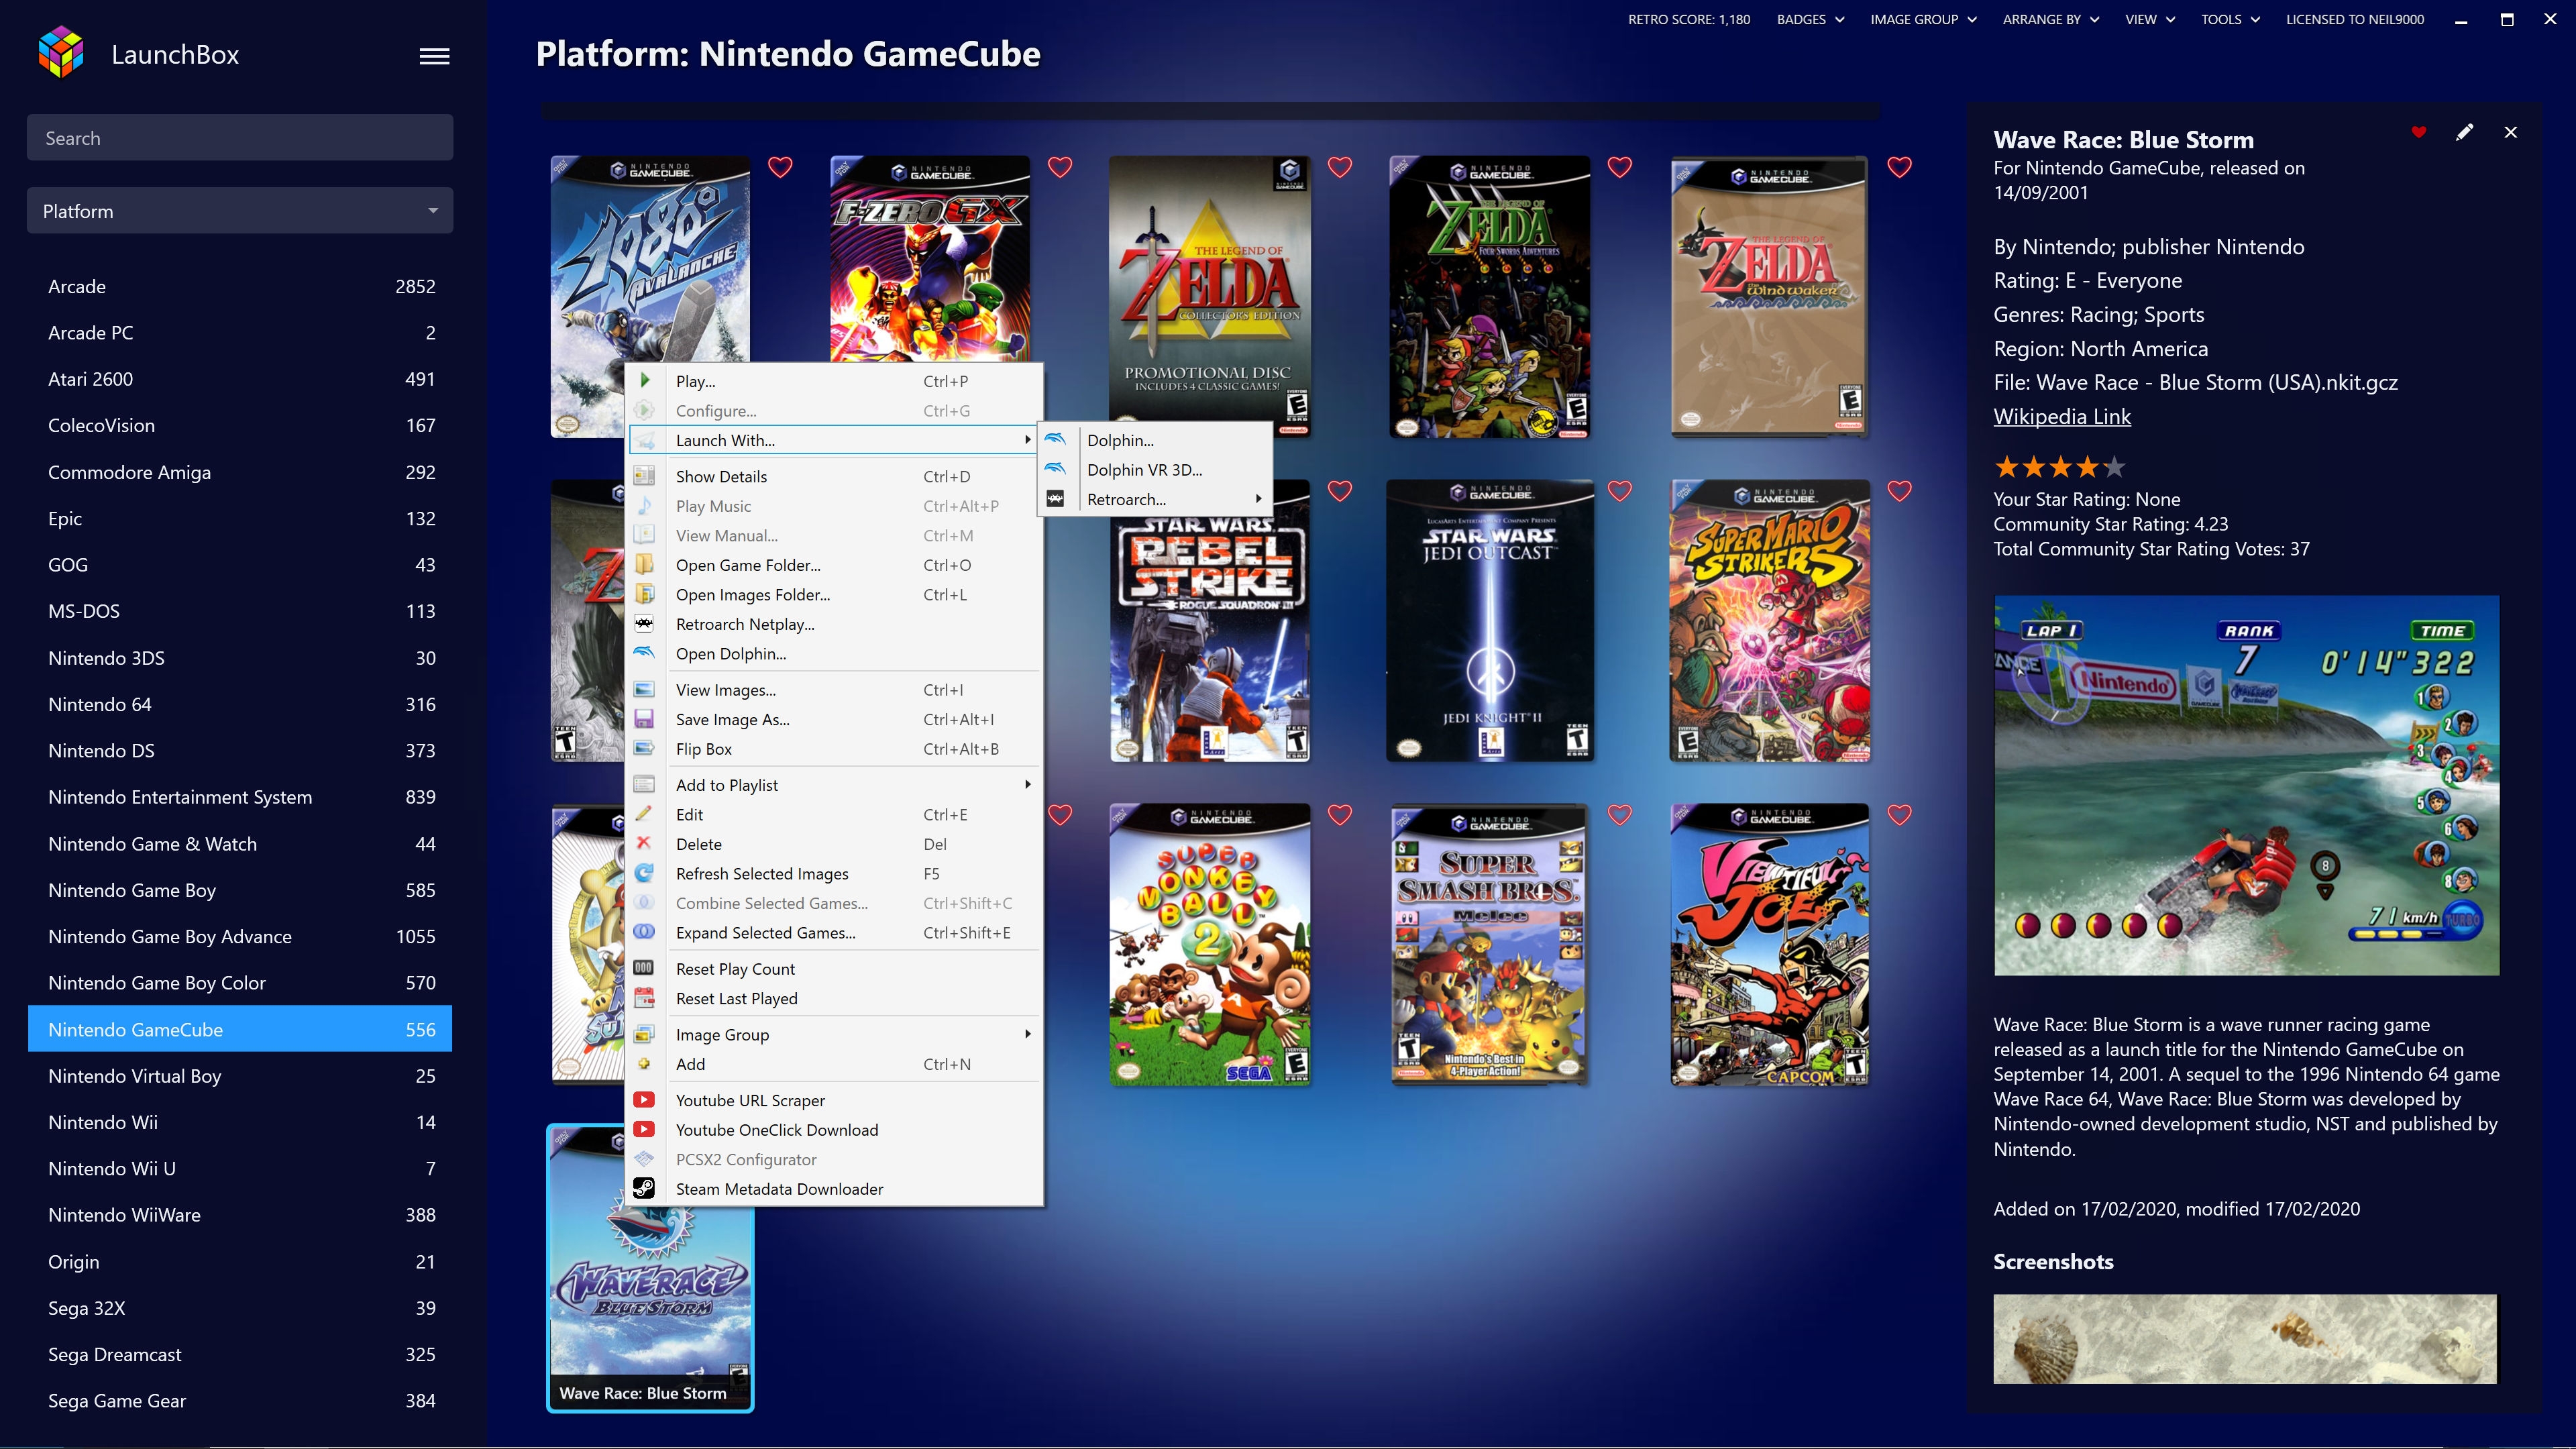Open the Platform dropdown in sidebar

(x=240, y=211)
